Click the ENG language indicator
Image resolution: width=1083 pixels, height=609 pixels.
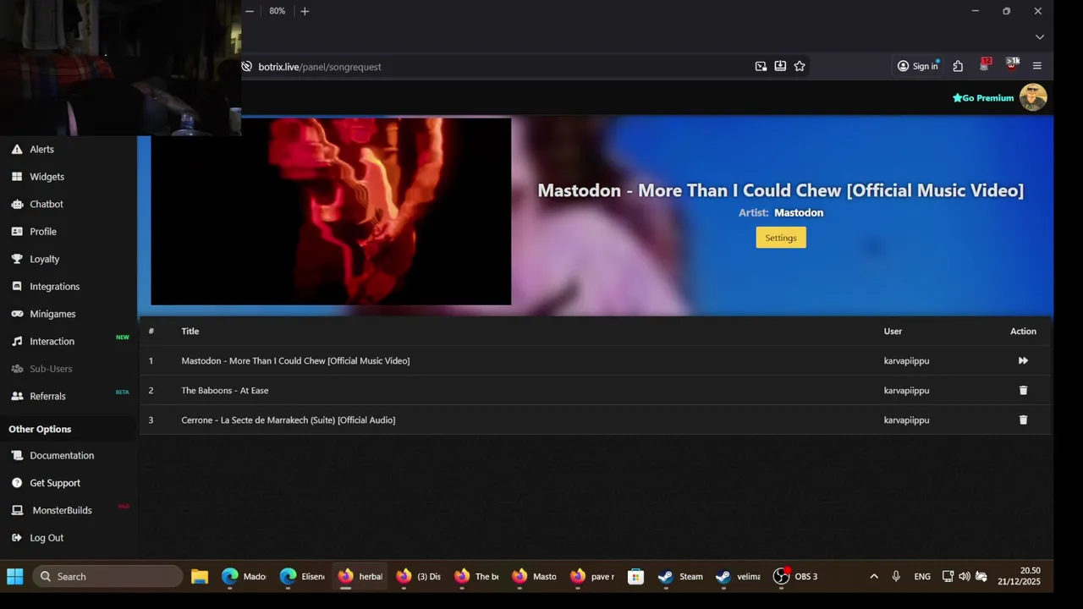922,576
